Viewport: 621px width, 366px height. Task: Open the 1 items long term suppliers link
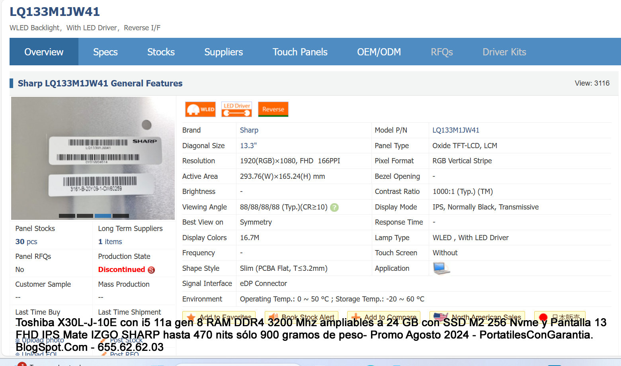tap(110, 242)
